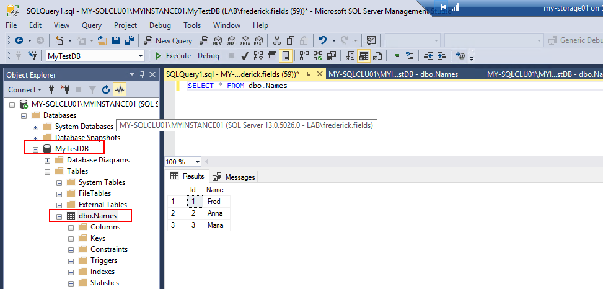Switch to Results to Grid mode

[363, 56]
